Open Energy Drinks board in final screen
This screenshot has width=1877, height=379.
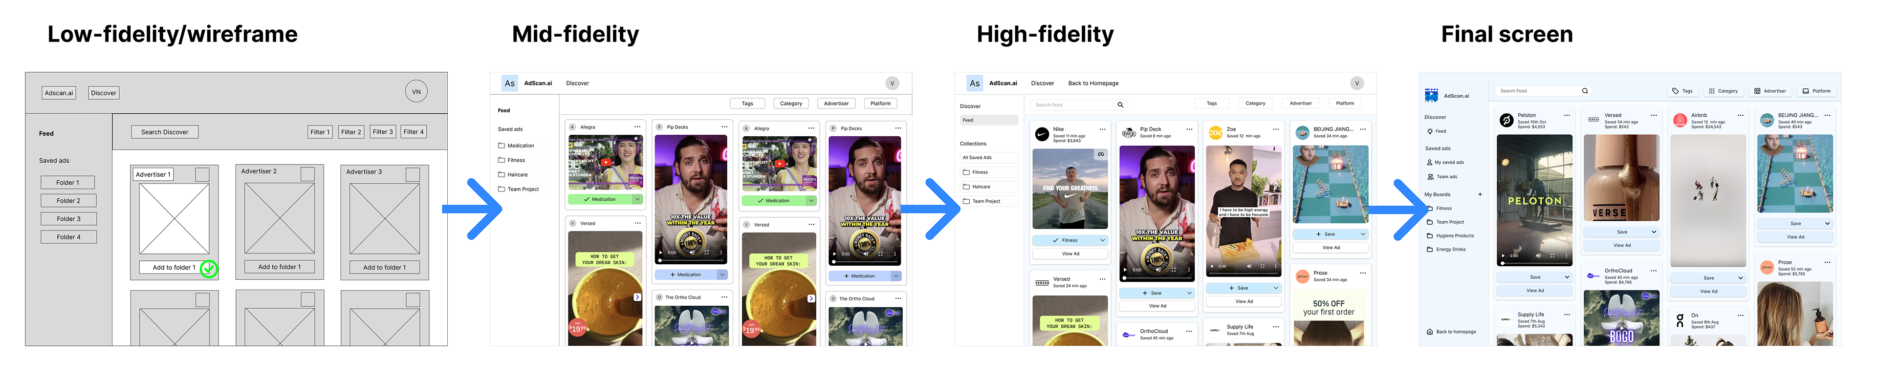(1446, 250)
